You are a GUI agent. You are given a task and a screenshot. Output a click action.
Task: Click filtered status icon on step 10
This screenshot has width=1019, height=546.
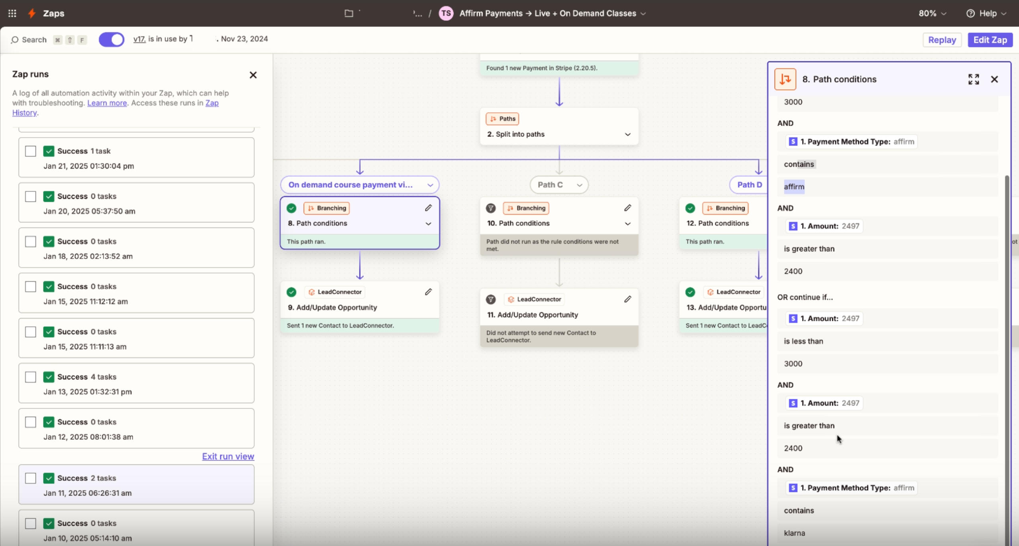491,208
